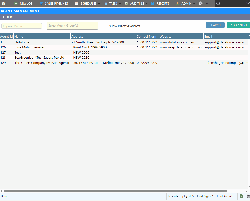Click the Search button
This screenshot has height=201, width=250.
[215, 25]
